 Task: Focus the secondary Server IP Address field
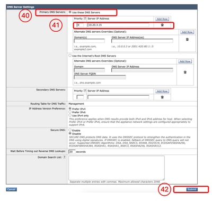[x=118, y=97]
